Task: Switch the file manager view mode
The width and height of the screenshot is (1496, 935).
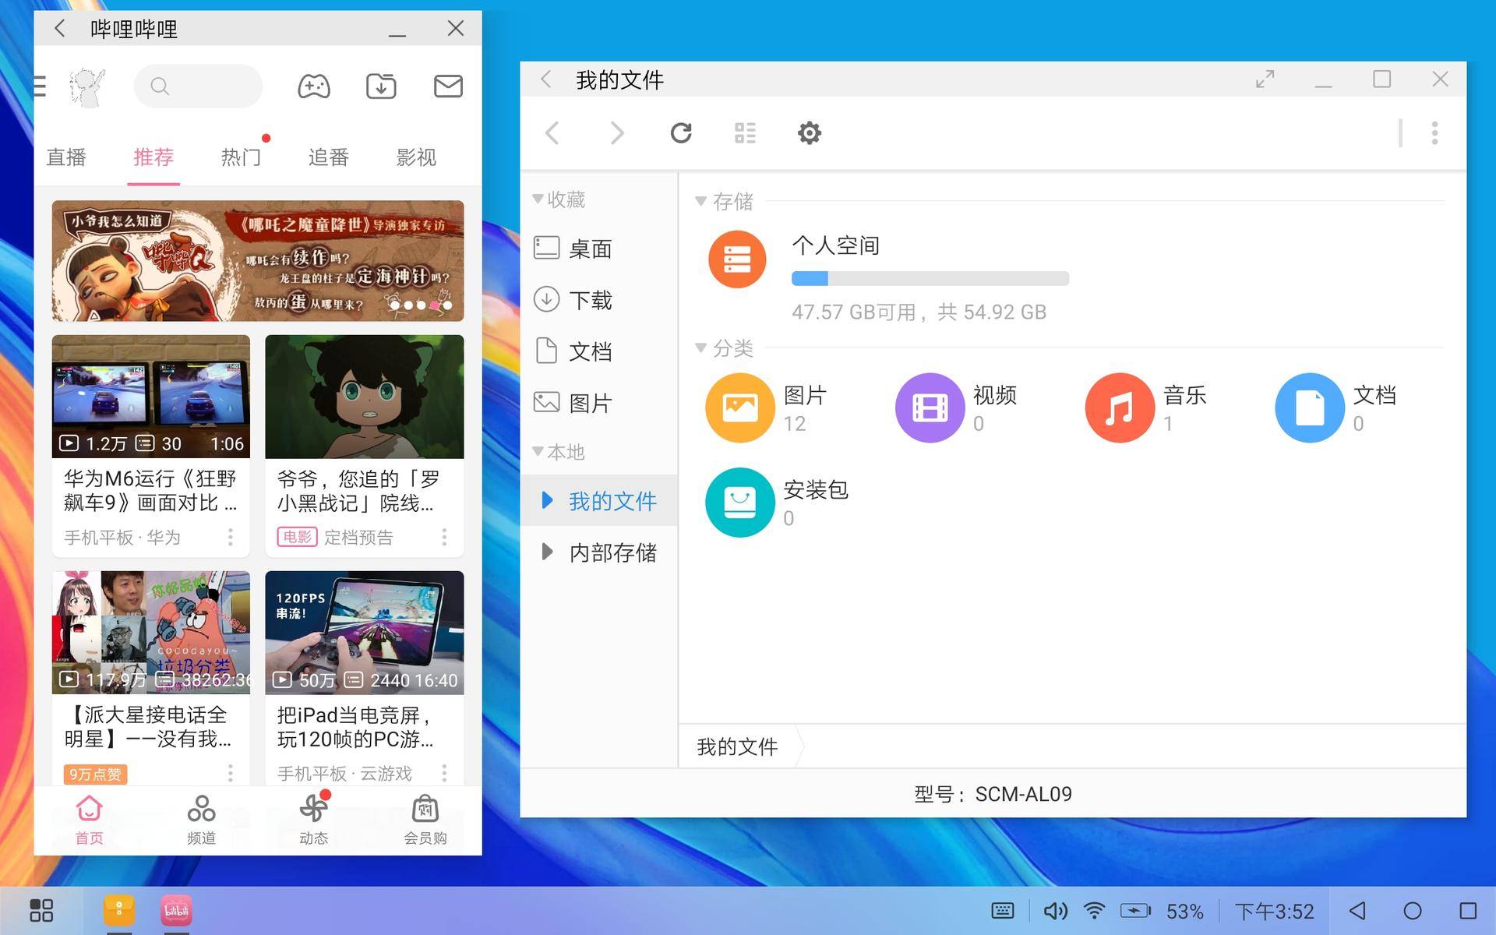Action: (745, 132)
